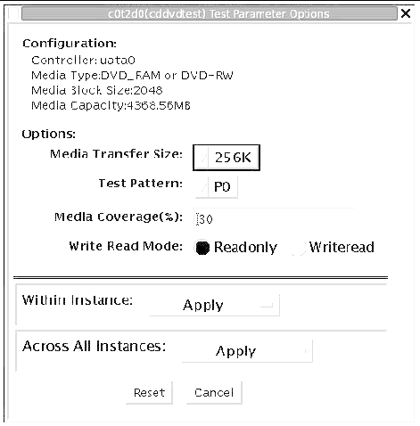Click the Media Capacity text line
The height and width of the screenshot is (426, 420).
point(111,105)
